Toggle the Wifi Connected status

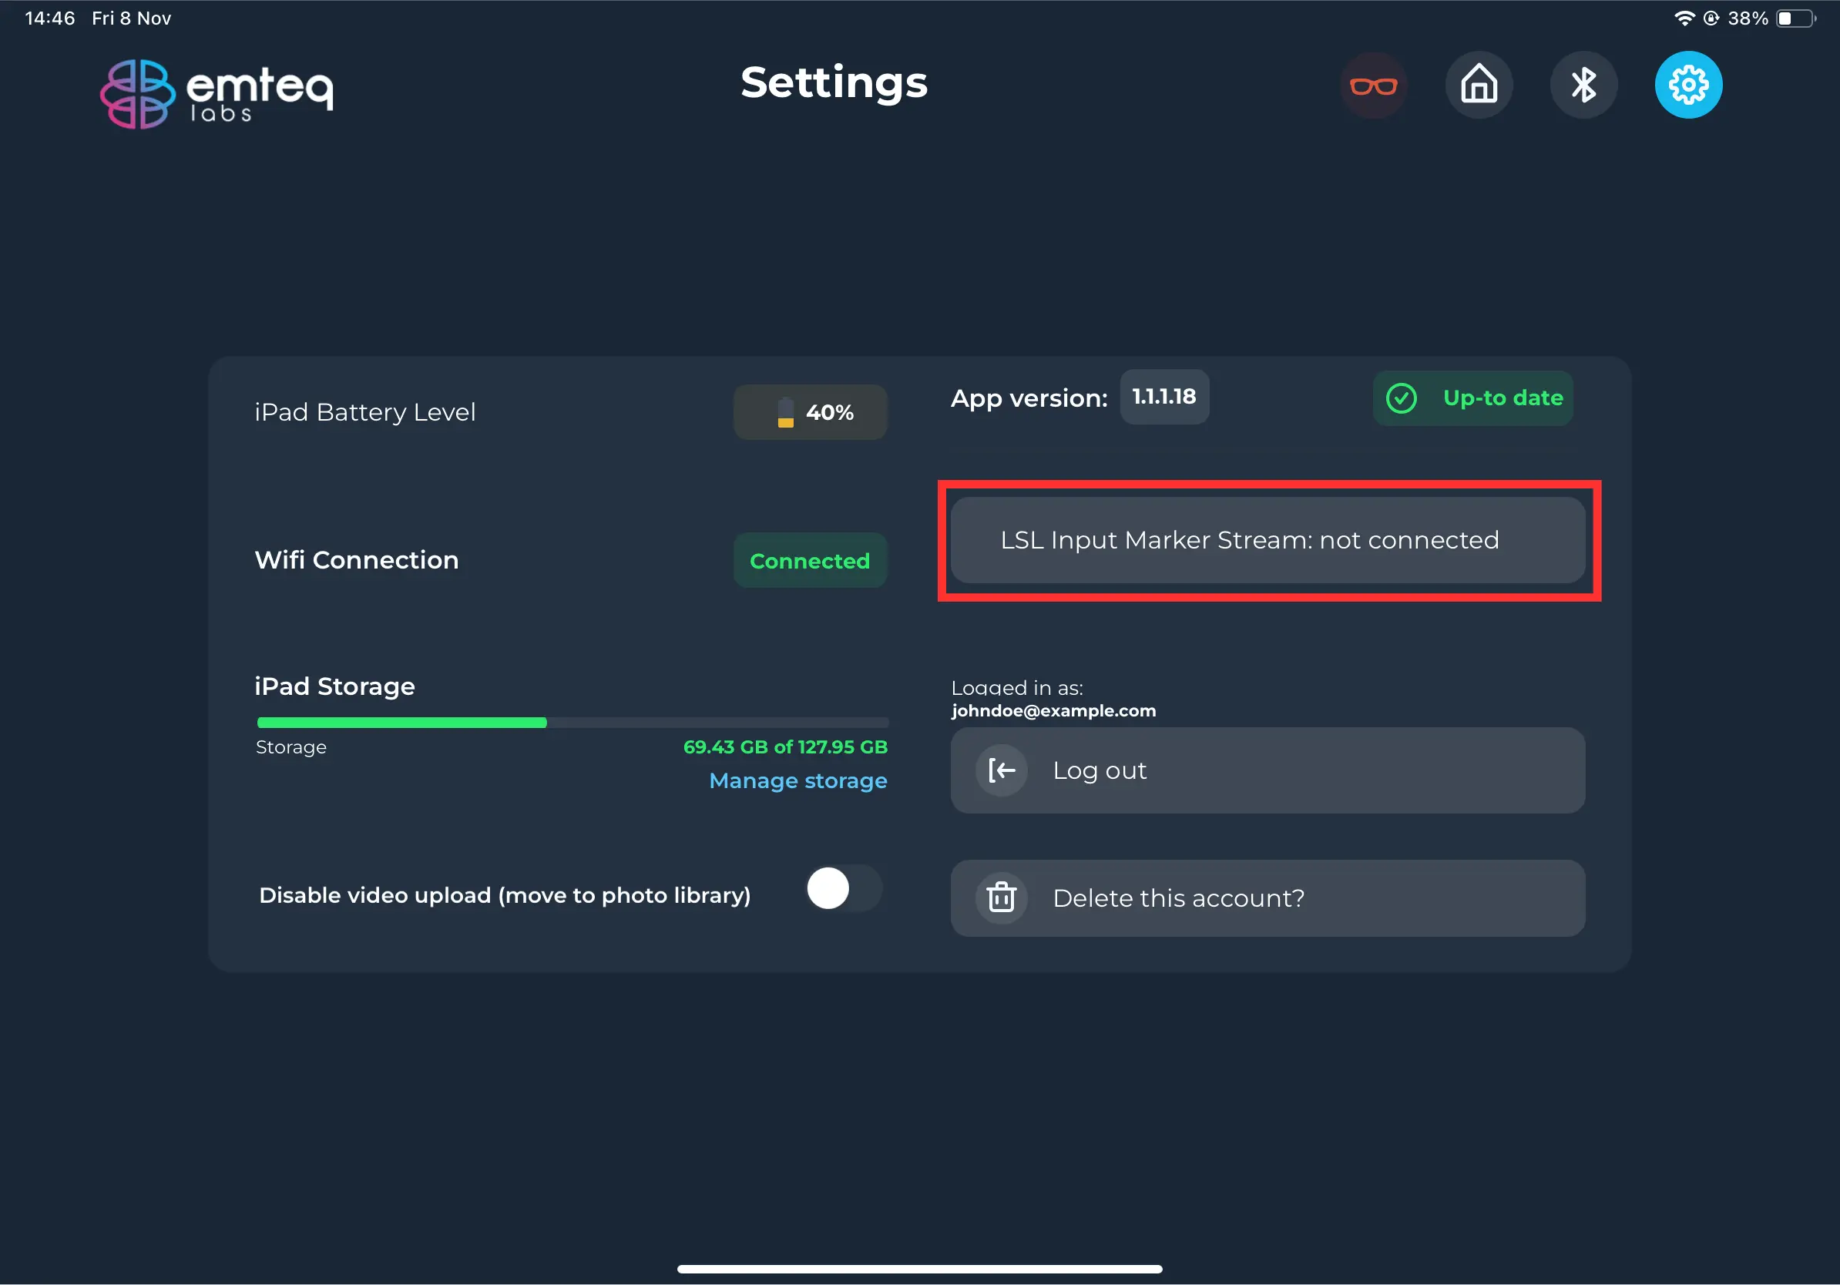tap(811, 561)
